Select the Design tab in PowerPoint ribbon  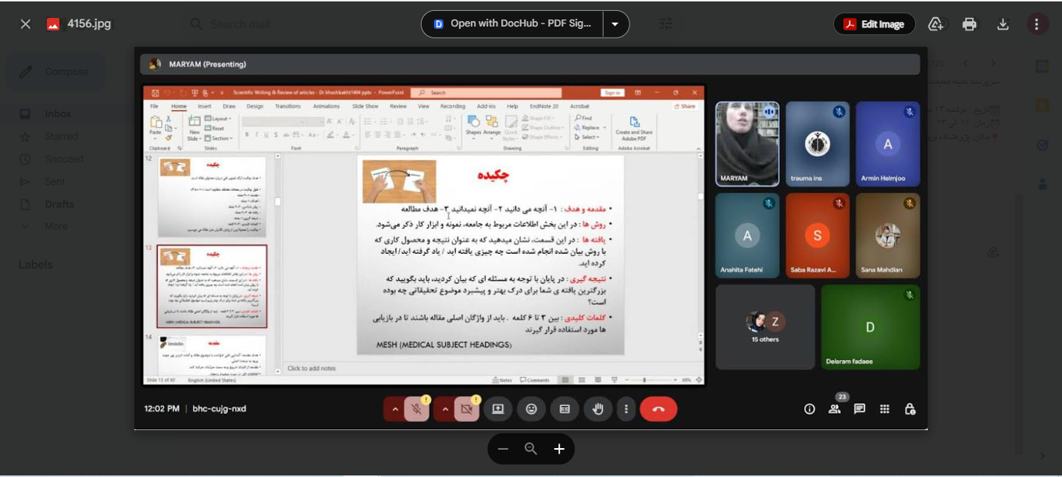point(255,106)
